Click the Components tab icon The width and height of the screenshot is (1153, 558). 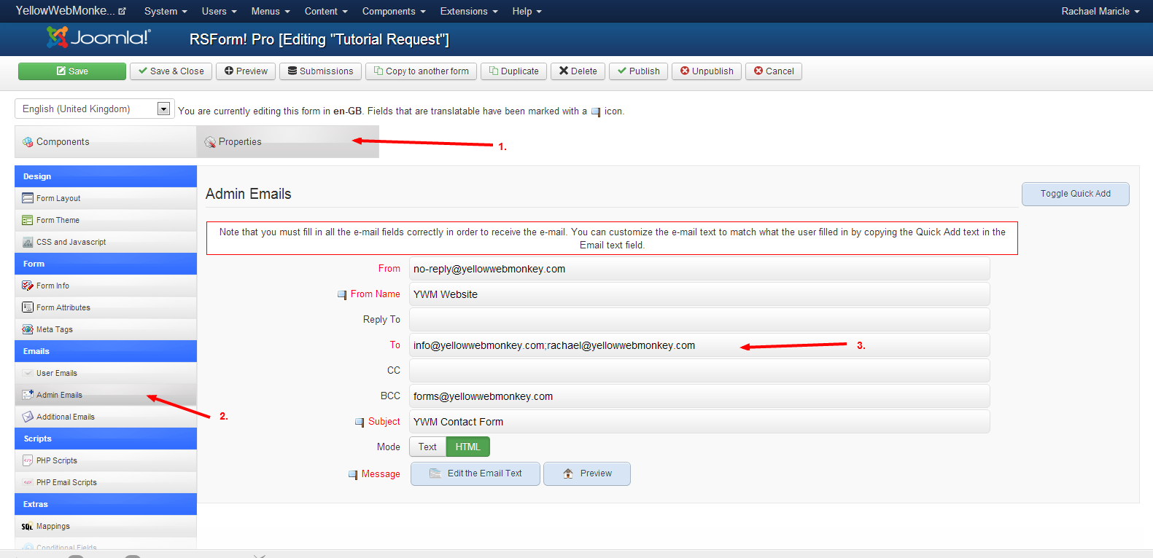[28, 142]
